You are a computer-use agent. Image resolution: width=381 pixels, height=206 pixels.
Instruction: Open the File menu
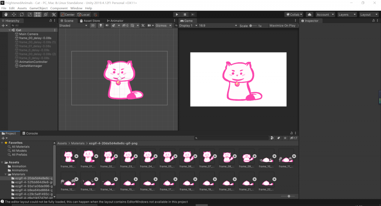[x=4, y=8]
